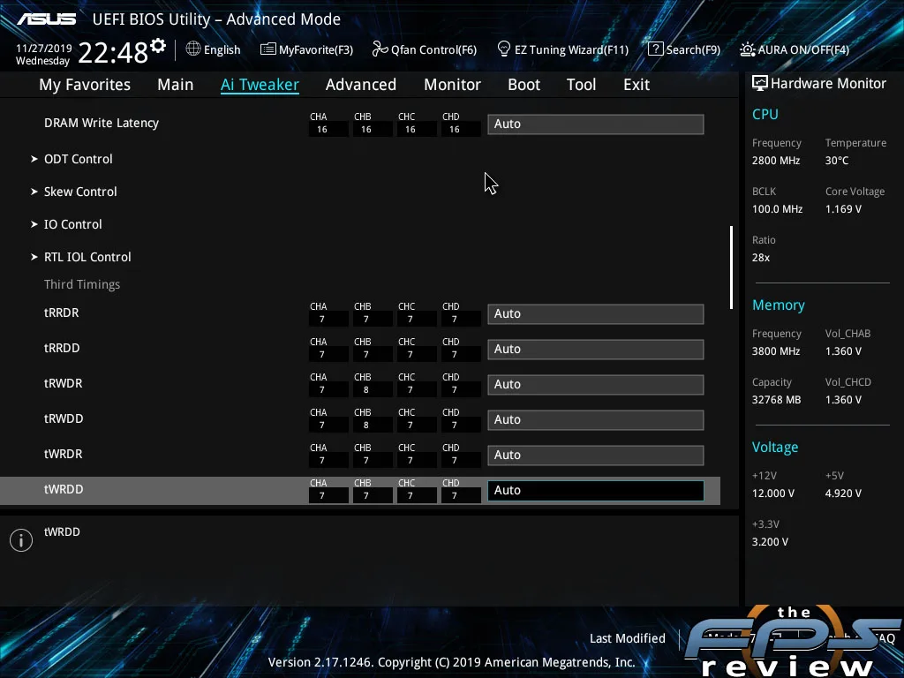
Task: Click the ASUS logo
Action: pos(47,19)
